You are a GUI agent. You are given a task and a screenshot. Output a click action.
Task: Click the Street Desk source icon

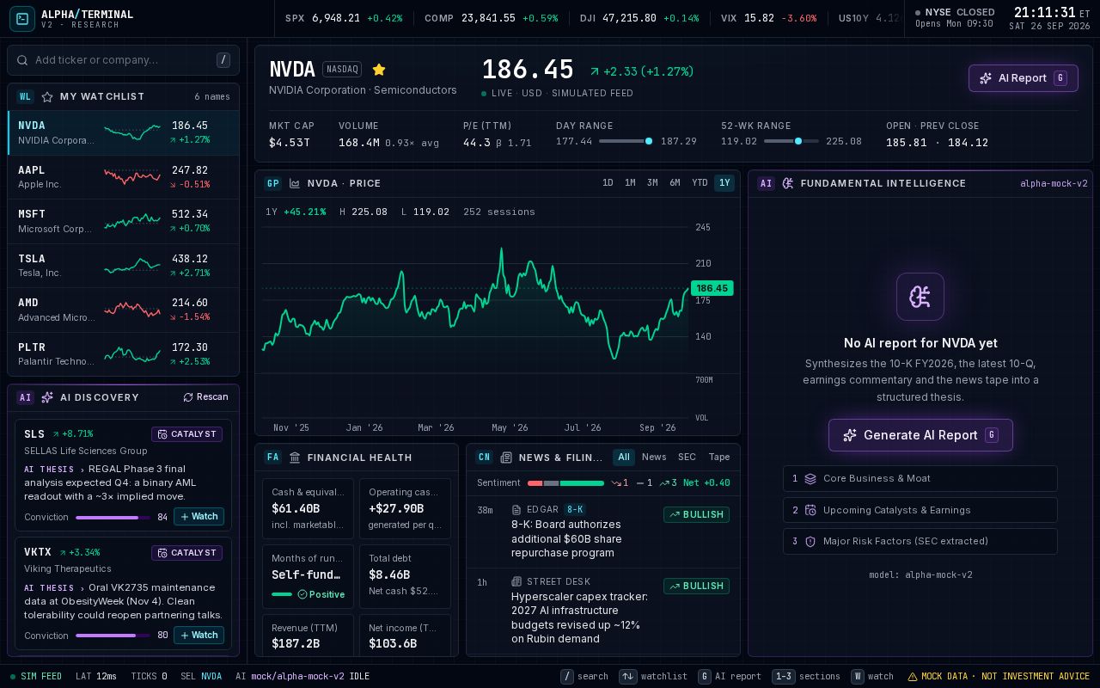pos(516,581)
